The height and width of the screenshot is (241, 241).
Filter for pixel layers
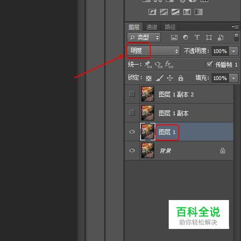pos(174,38)
